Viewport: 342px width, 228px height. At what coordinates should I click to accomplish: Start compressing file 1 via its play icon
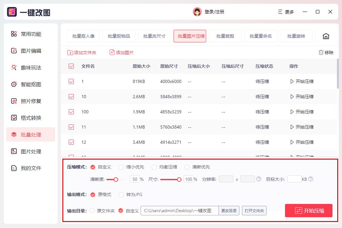coord(292,81)
